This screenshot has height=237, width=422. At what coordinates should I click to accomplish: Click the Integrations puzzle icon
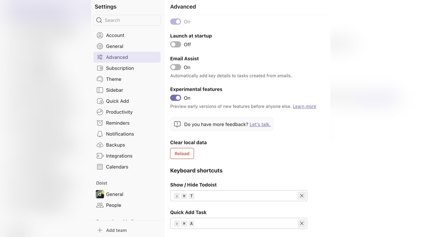[100, 156]
